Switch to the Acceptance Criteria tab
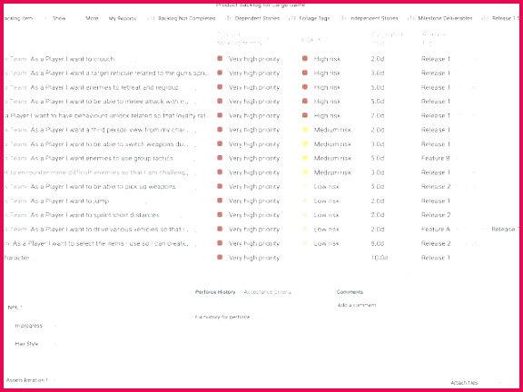This screenshot has width=523, height=392. 268,292
